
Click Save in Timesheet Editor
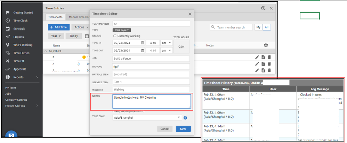pyautogui.click(x=183, y=129)
